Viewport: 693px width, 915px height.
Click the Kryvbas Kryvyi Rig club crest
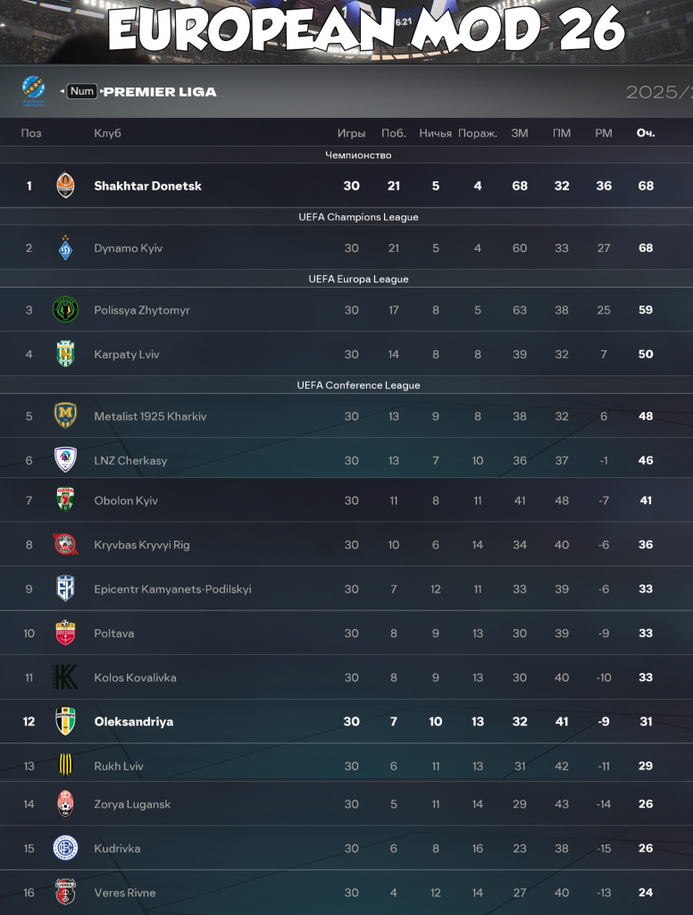[x=65, y=544]
